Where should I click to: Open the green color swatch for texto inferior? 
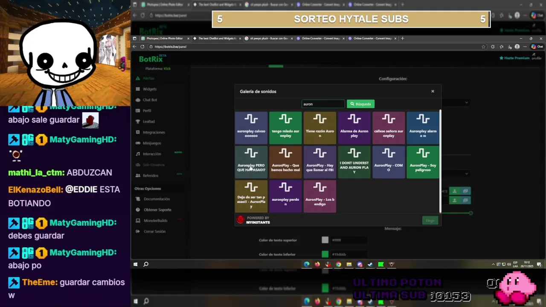click(x=325, y=254)
